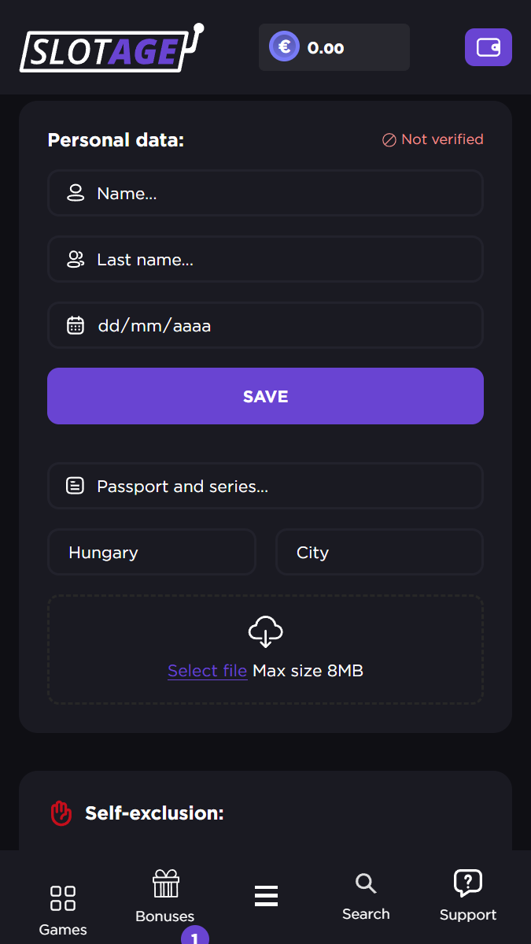The height and width of the screenshot is (944, 531).
Task: Click the Select file link
Action: [x=207, y=671]
